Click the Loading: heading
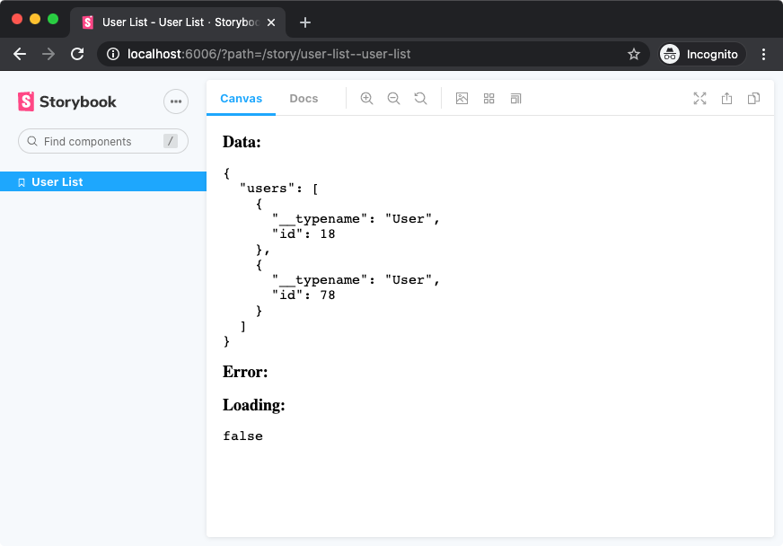 (254, 405)
